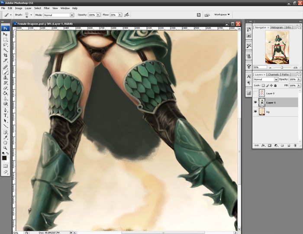Create a new group button

282,146
